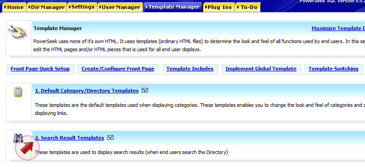
Task: Open 1. Default Category/Directory Templates link
Action: pyautogui.click(x=87, y=91)
